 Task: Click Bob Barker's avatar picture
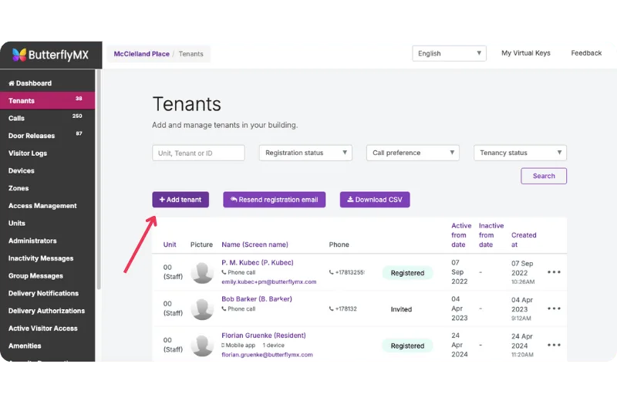pos(202,309)
